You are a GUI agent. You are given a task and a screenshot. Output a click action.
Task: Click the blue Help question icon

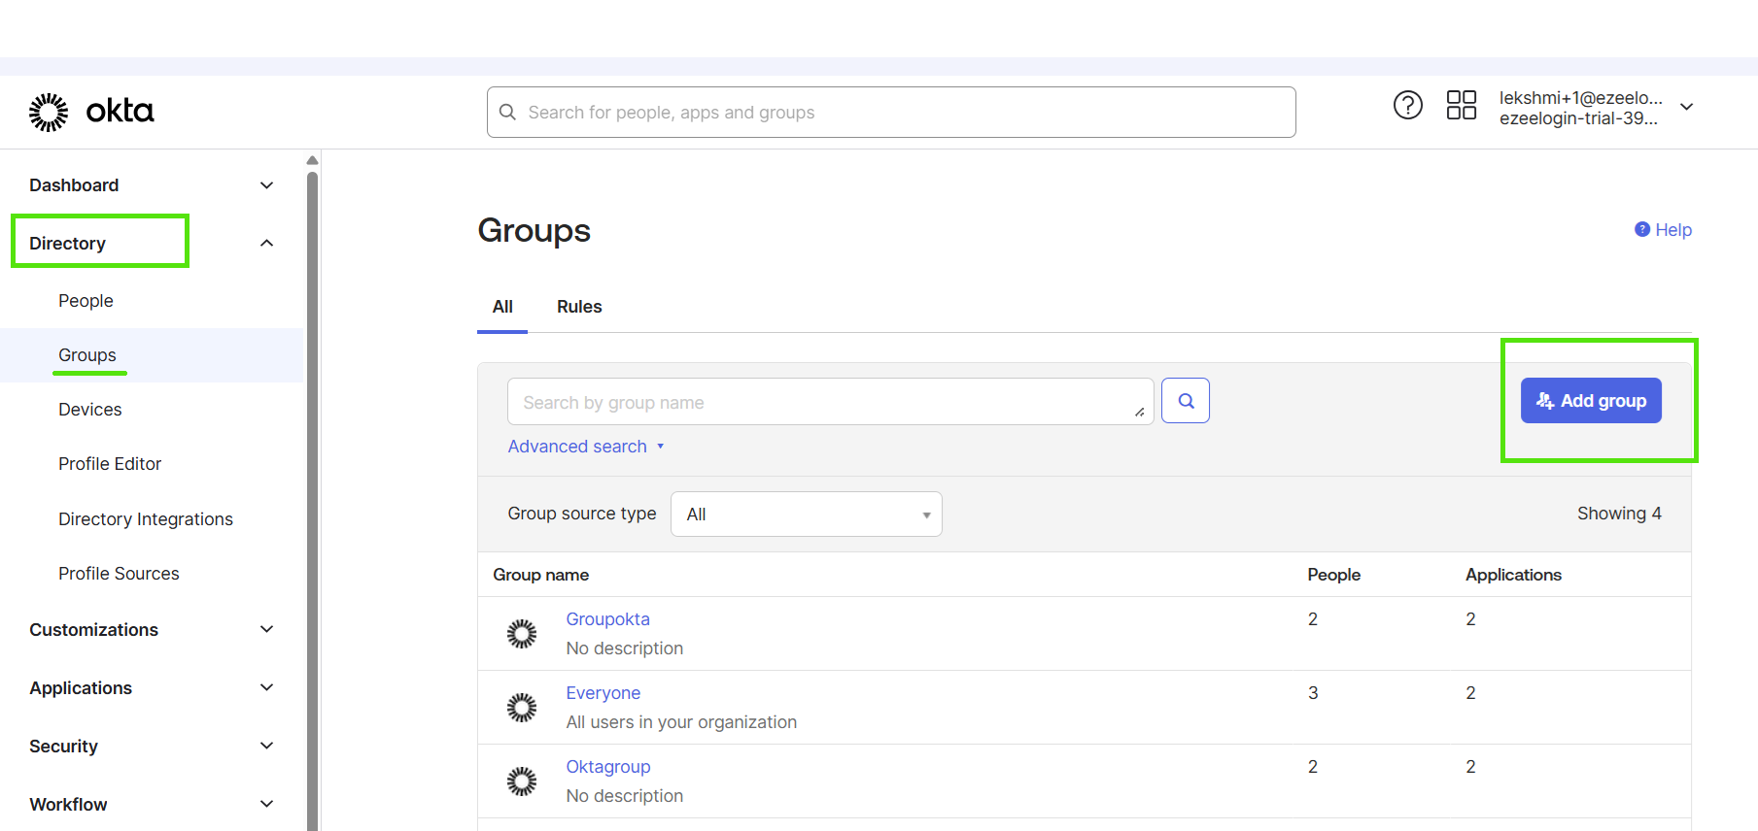tap(1642, 229)
